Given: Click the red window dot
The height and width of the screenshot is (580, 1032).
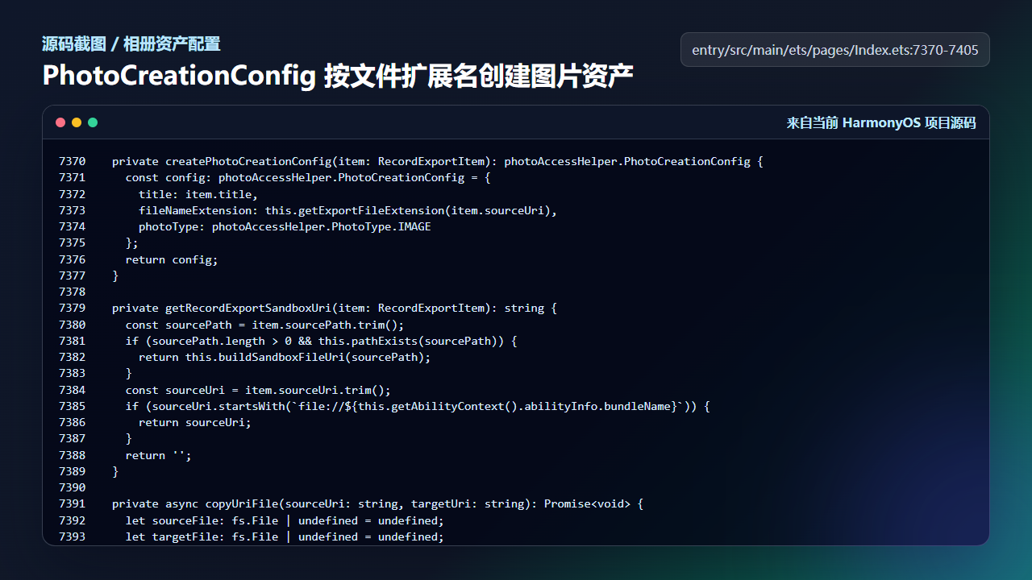Looking at the screenshot, I should [x=60, y=122].
